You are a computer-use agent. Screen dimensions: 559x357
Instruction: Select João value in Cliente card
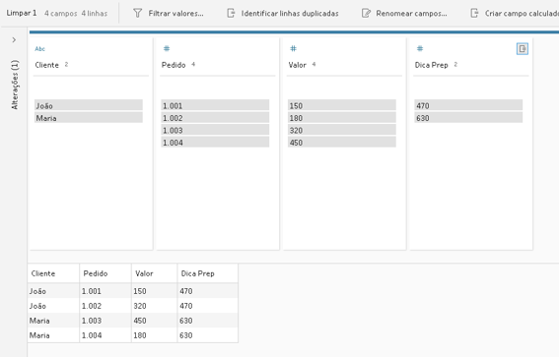coord(89,105)
